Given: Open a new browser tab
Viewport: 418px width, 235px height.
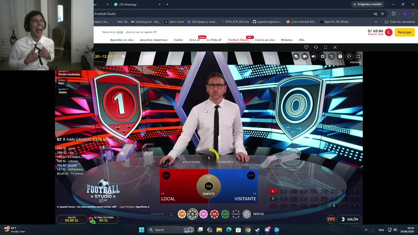Looking at the screenshot, I should (167, 5).
